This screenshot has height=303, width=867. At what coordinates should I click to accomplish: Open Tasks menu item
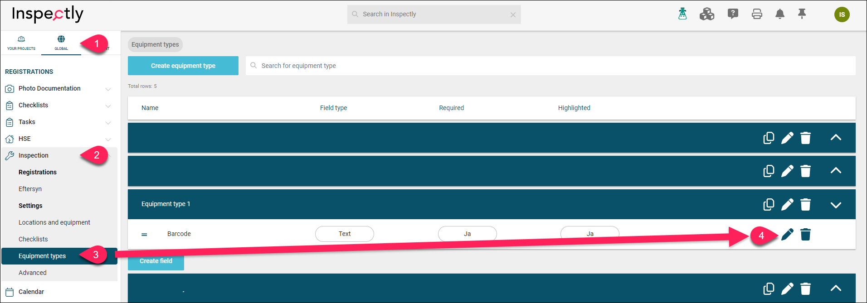[x=27, y=122]
